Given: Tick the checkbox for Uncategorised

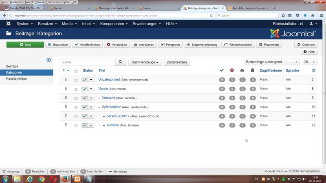Looking at the screenshot, I should [x=76, y=80].
